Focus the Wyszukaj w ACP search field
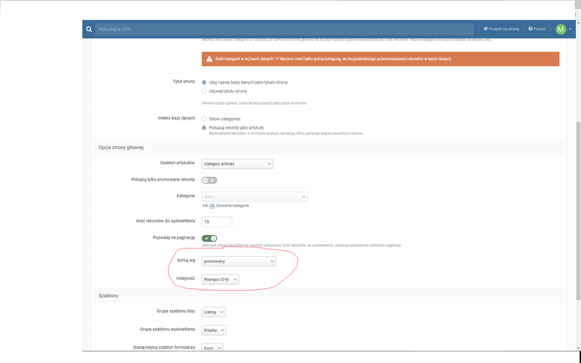 pos(285,29)
